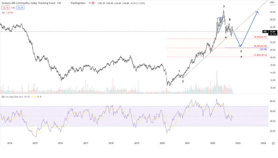Click RSI value 46.65
This screenshot has height=158, width=278.
(27, 97)
